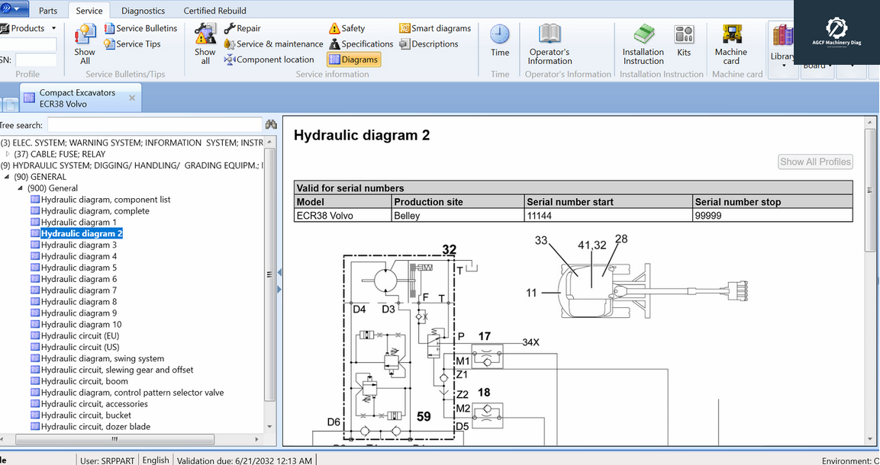This screenshot has height=465, width=880.
Task: Click the Show All Profiles button
Action: (815, 162)
